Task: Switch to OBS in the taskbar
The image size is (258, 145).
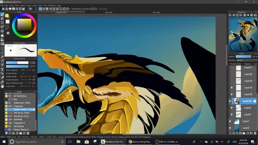Action: (x=167, y=142)
